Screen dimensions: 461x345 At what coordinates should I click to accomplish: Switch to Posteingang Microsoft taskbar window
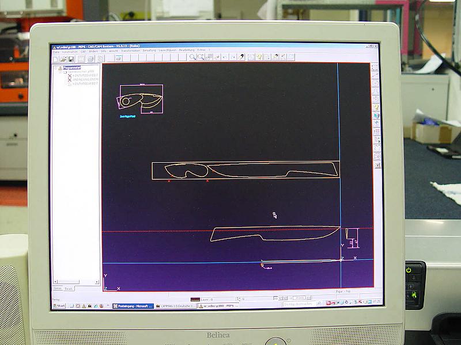click(x=133, y=306)
